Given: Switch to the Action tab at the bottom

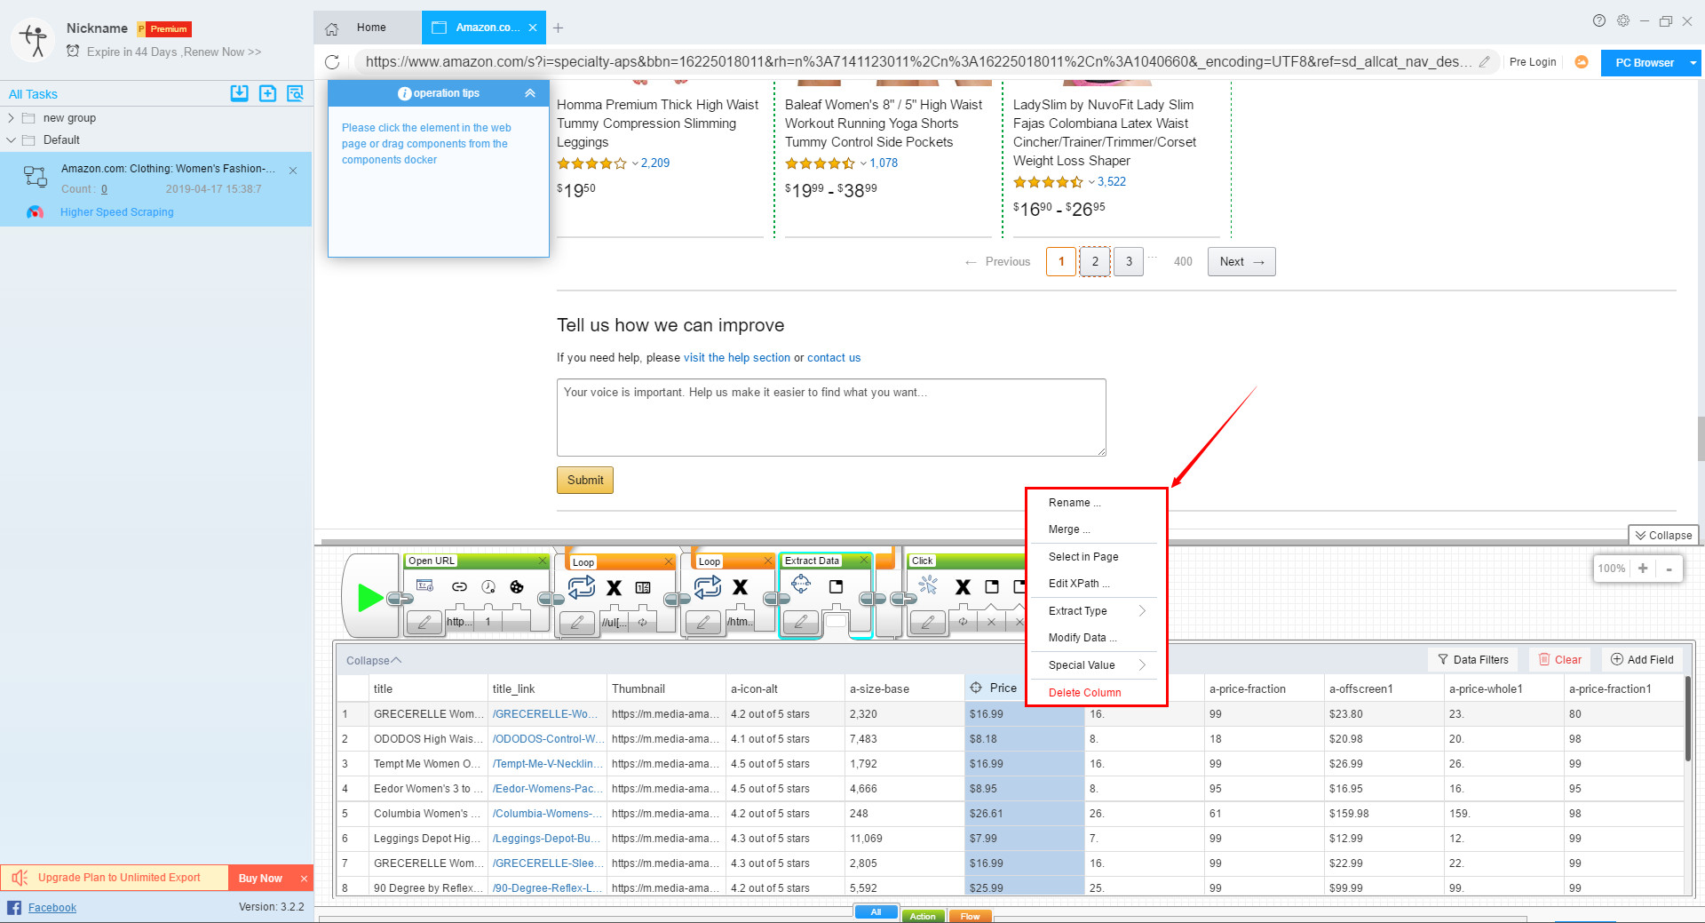Looking at the screenshot, I should (923, 916).
